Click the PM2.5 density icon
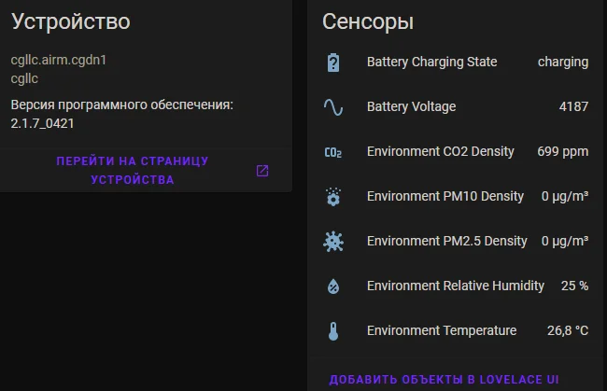The image size is (607, 391). [333, 242]
